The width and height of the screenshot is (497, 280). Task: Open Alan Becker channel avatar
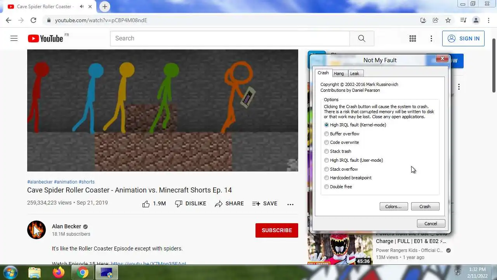tap(36, 230)
